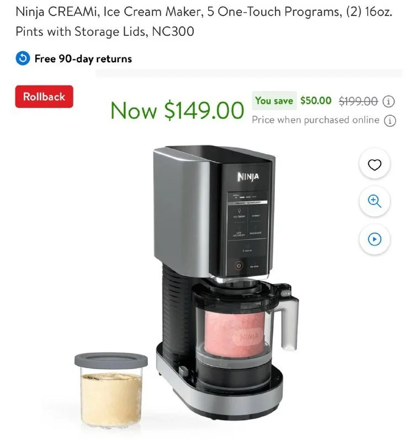
Task: Play the product video
Action: (x=374, y=239)
